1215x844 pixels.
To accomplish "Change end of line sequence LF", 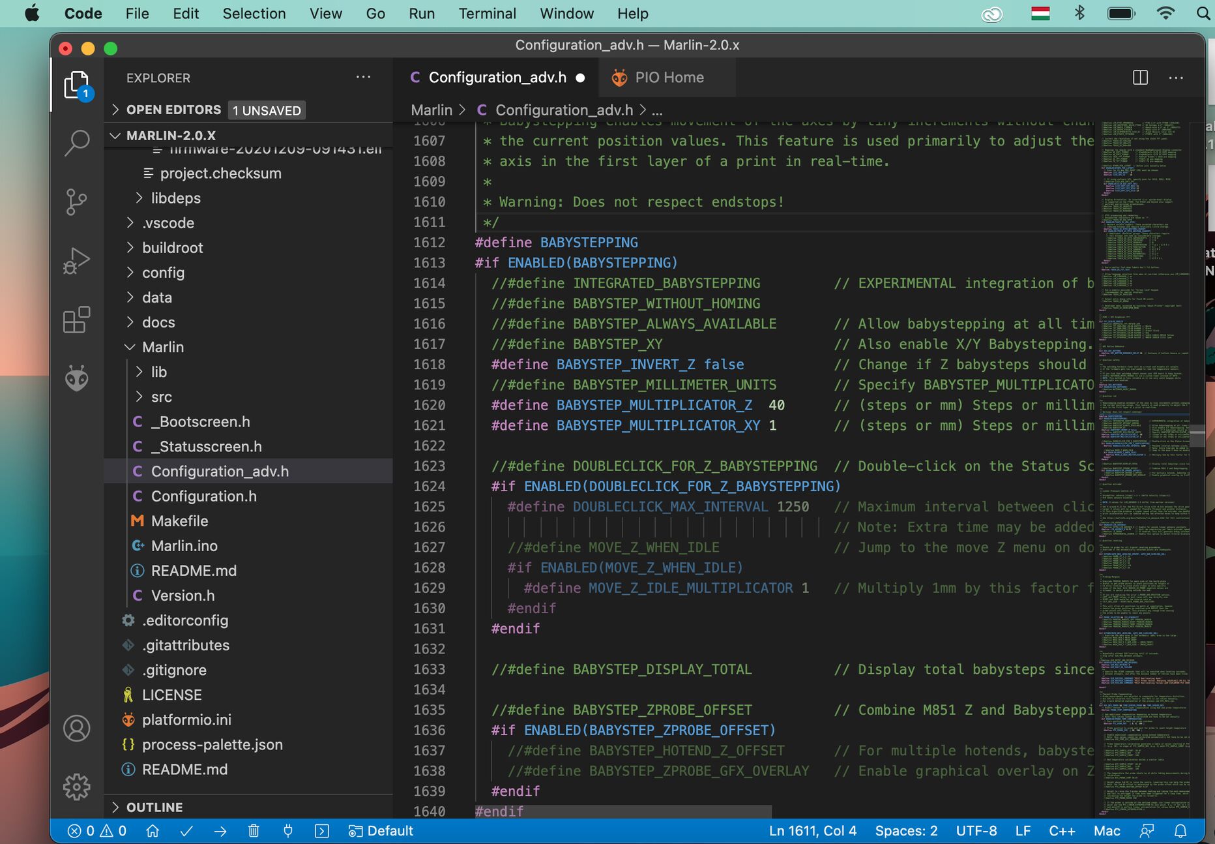I will [1023, 831].
